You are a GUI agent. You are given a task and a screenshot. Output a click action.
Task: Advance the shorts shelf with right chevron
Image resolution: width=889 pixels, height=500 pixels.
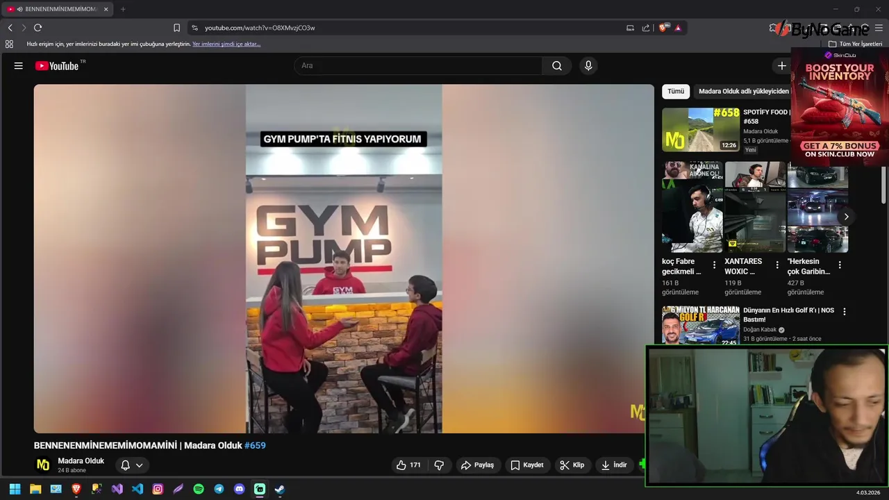pos(846,217)
